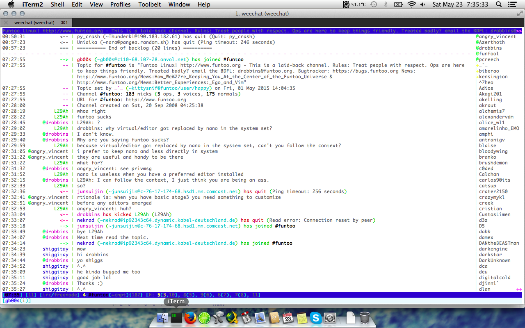Launch Firefox from the dock
525x328 pixels.
tap(190, 318)
